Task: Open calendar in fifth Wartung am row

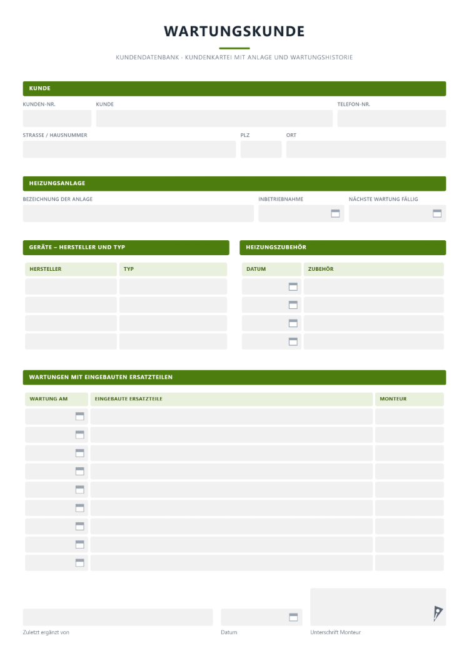Action: 79,489
